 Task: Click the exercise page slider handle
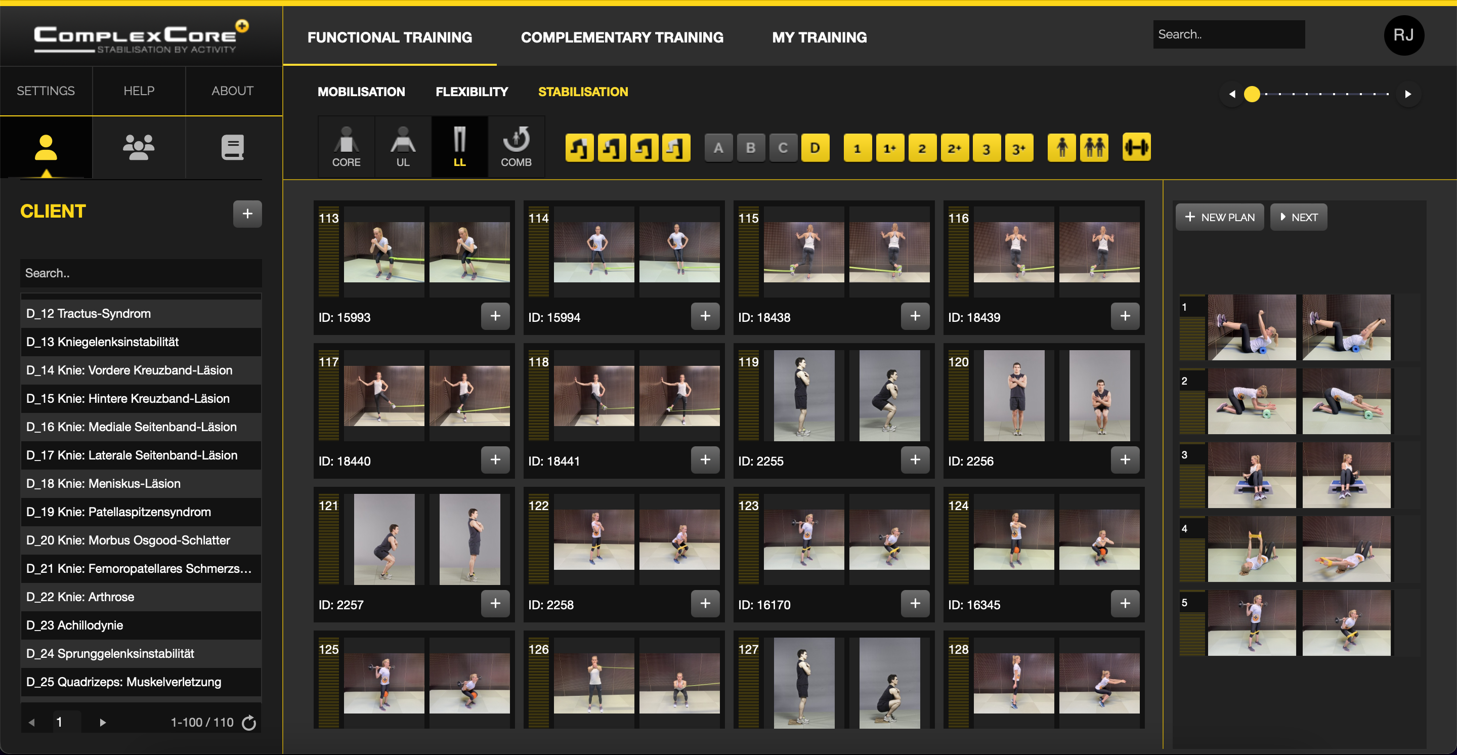(x=1252, y=94)
